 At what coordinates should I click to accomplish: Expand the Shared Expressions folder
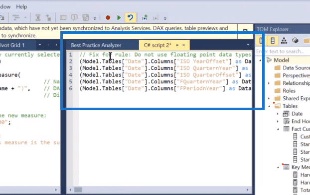coord(269,99)
